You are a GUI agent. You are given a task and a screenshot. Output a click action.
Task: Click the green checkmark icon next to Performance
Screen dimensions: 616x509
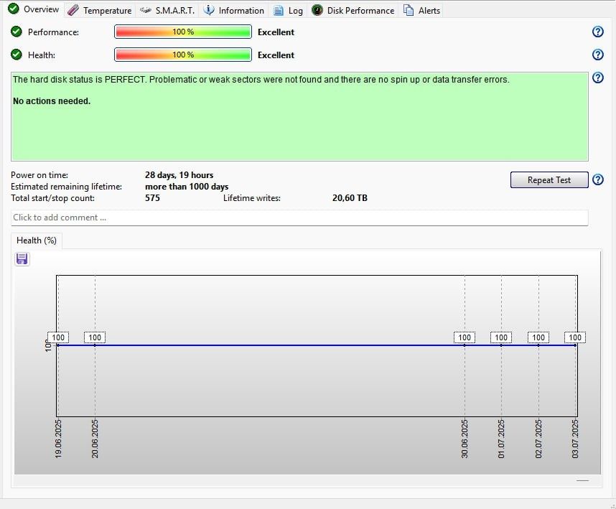(17, 32)
